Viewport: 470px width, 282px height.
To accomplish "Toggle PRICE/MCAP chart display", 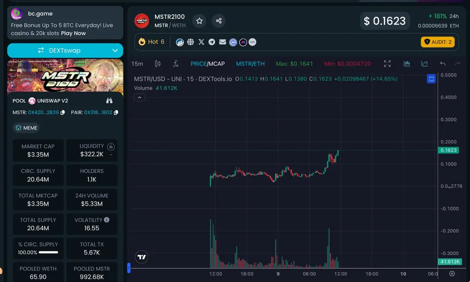I will 208,64.
